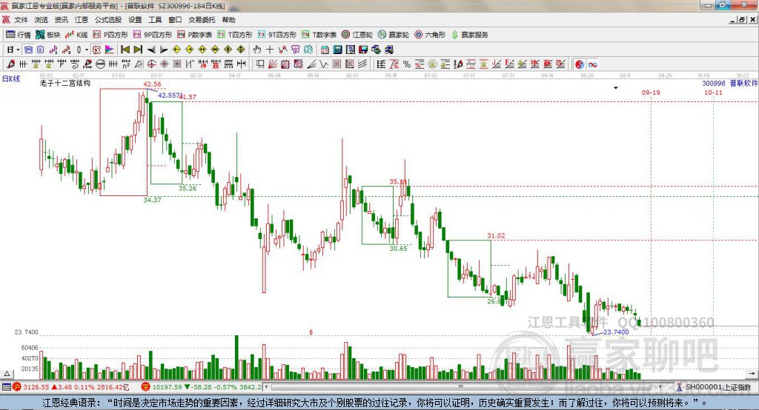Click the 10-11 time marker label
This screenshot has height=410, width=759.
point(713,93)
